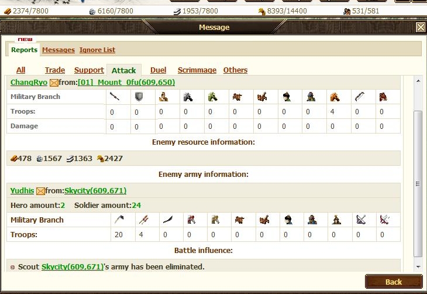The width and height of the screenshot is (427, 294).
Task: Click the grey shield troop icon
Action: click(x=139, y=96)
